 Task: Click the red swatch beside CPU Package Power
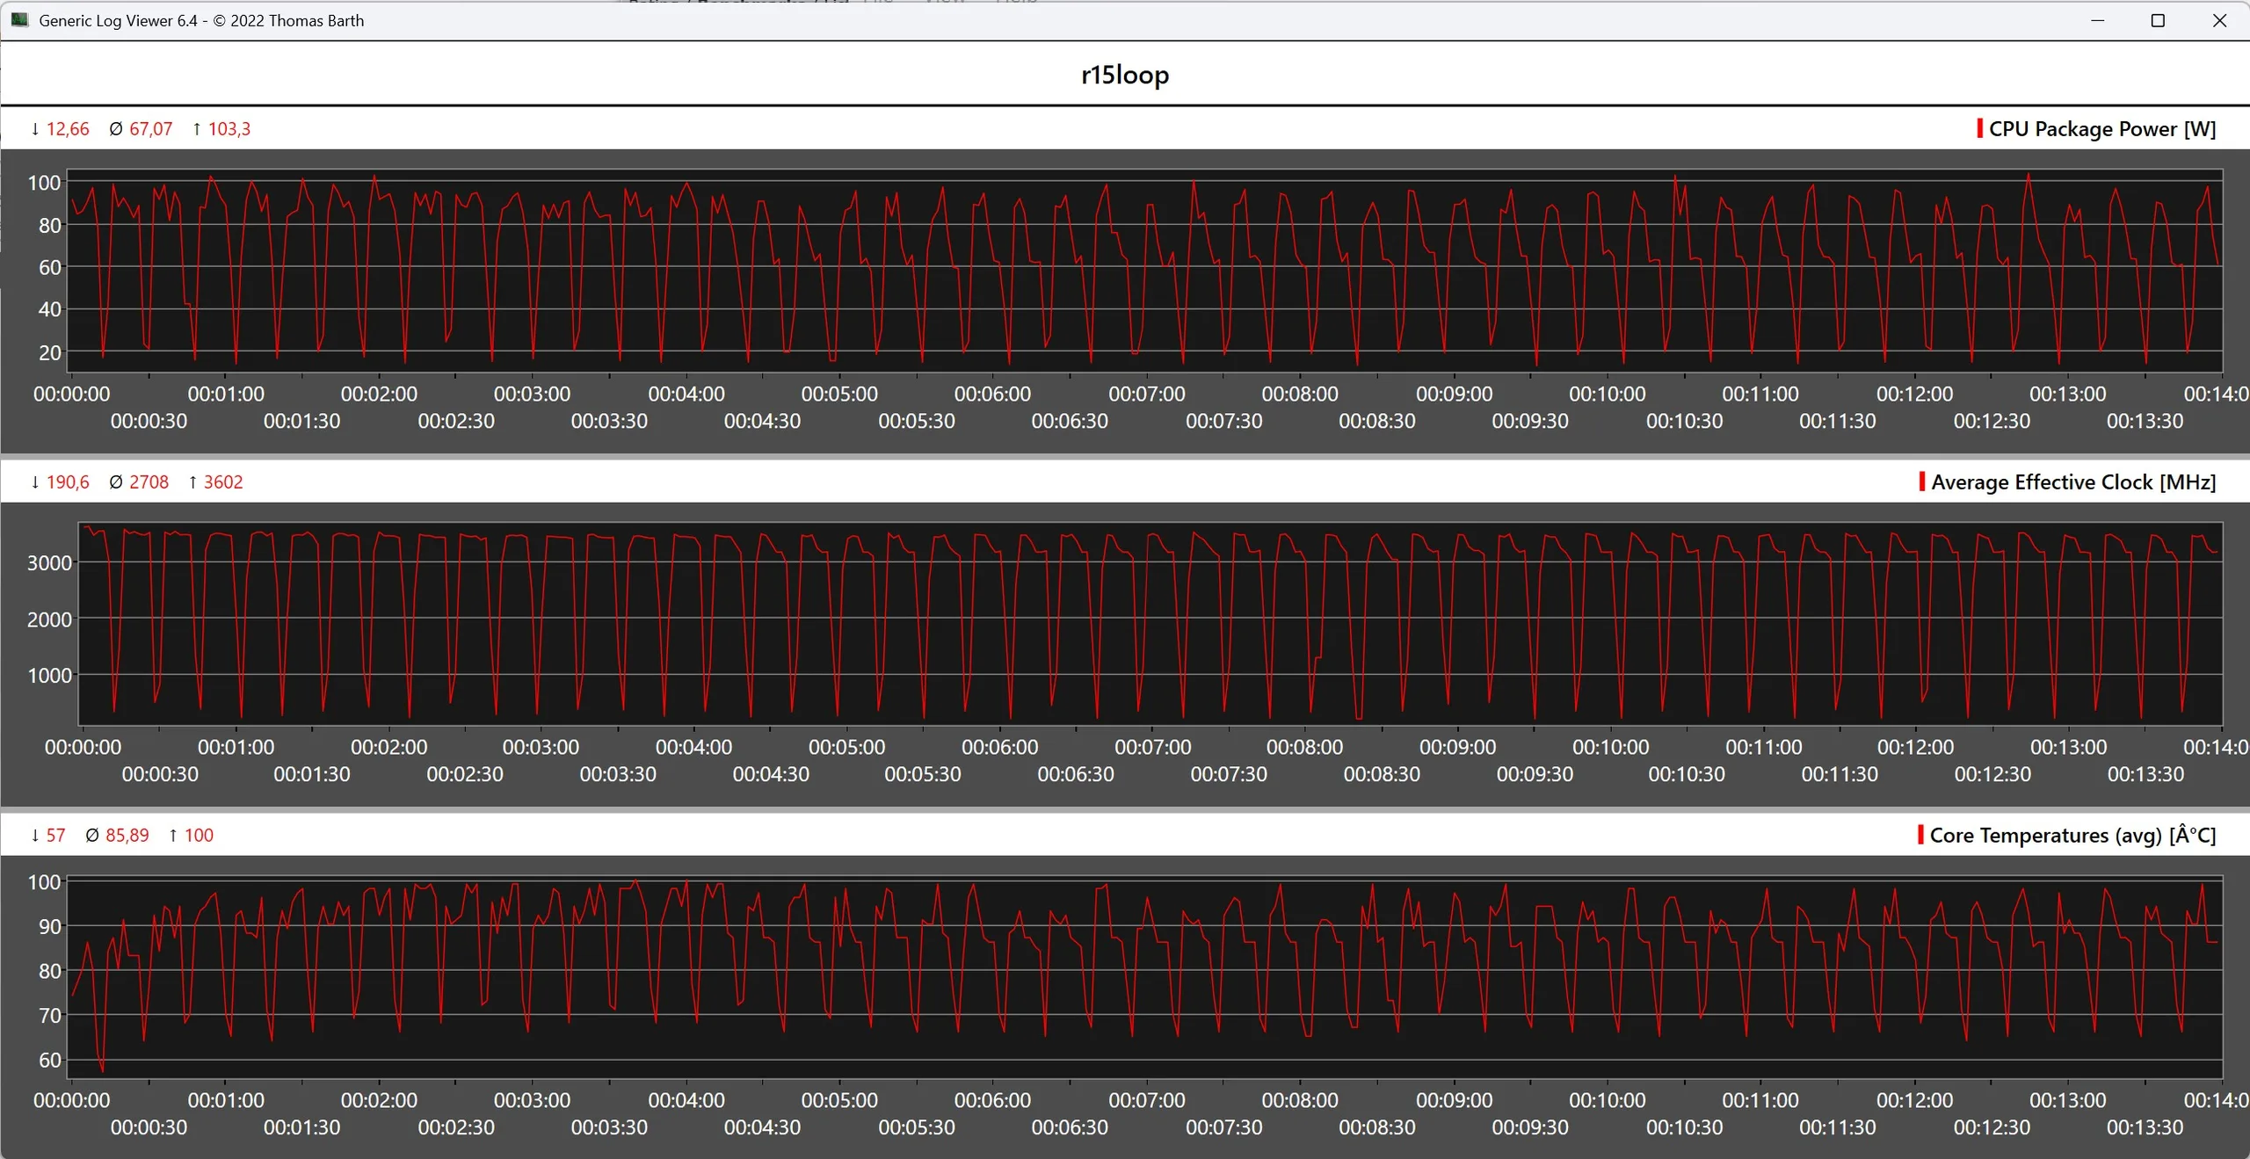(x=1979, y=128)
